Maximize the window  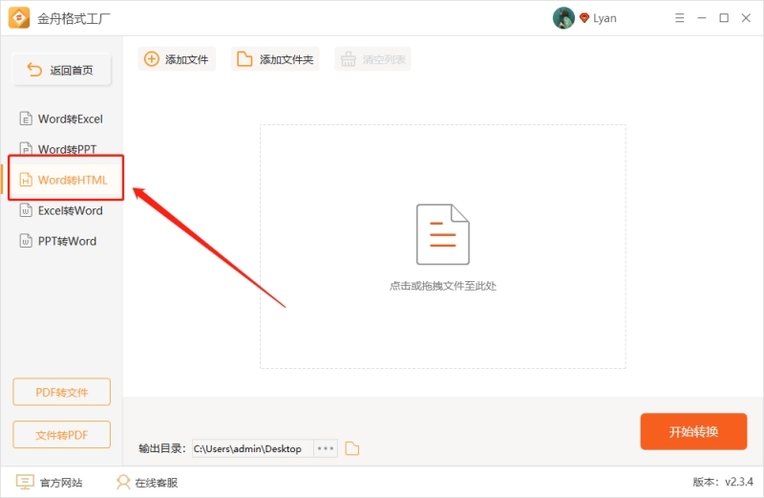point(724,18)
